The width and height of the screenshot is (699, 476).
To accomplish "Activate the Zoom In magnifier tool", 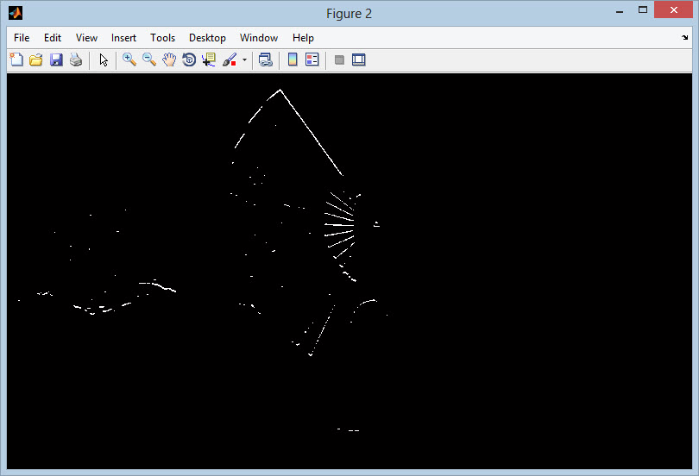I will [x=129, y=60].
